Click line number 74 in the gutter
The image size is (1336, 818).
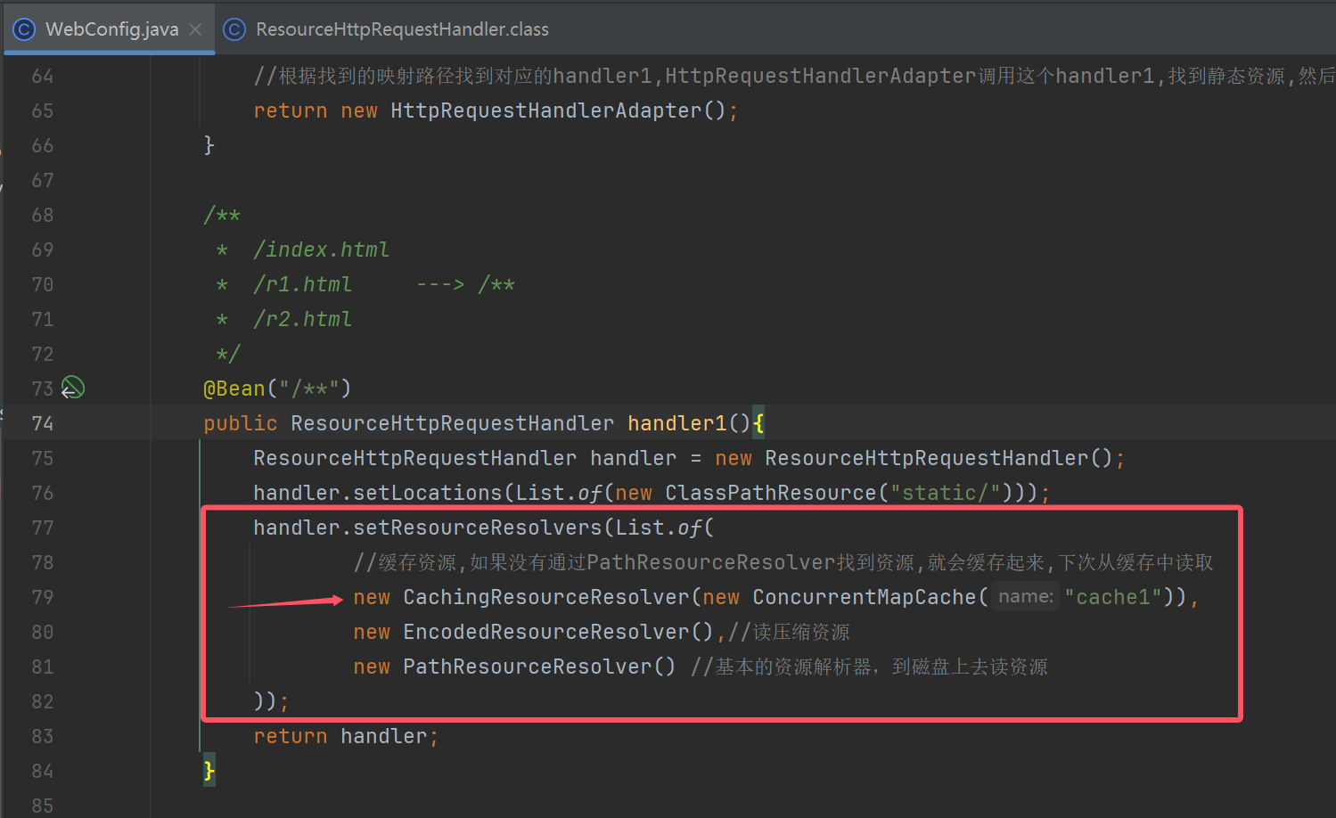click(43, 423)
